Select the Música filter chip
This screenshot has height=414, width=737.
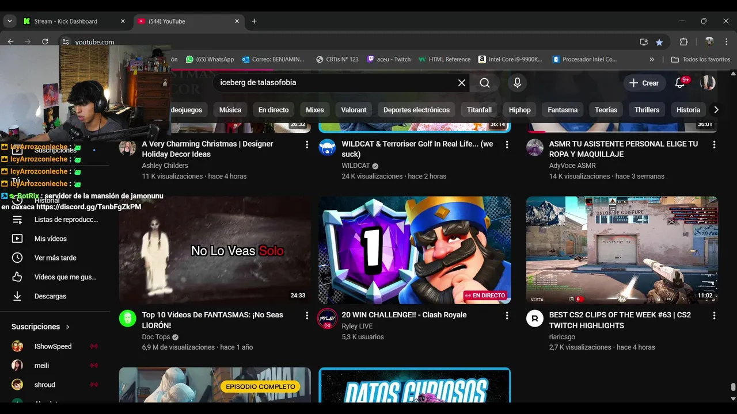coord(230,110)
